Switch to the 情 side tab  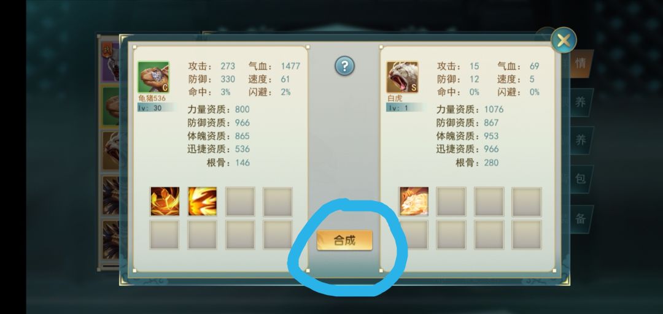[581, 64]
